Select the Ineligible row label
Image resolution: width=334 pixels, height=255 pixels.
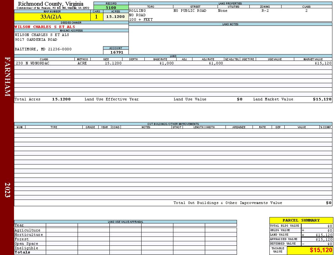pyautogui.click(x=26, y=248)
